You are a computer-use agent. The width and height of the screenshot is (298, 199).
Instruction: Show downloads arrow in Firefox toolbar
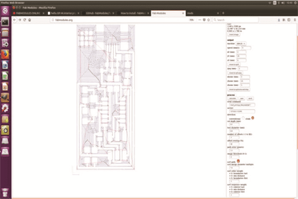[x=279, y=20]
